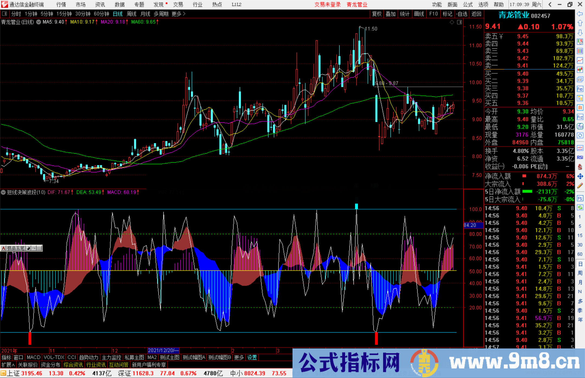Open the f(x) formula manager icon
This screenshot has height=378, width=585.
click(580, 126)
